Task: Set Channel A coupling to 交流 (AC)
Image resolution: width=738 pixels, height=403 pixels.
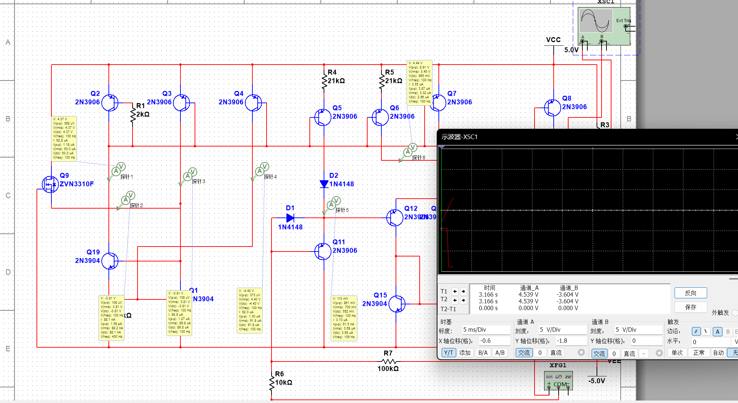Action: (x=524, y=353)
